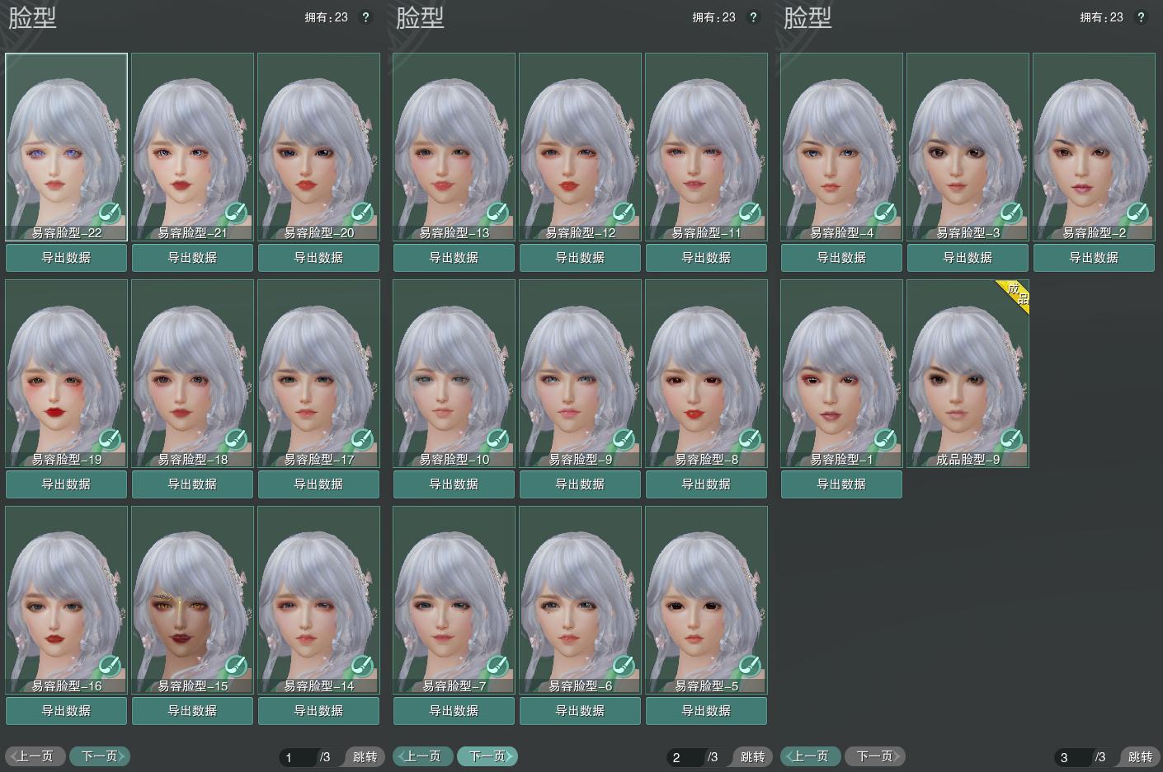Screen dimensions: 1163x772
Task: Click the brush icon on 易容脸型-9
Action: 624,440
